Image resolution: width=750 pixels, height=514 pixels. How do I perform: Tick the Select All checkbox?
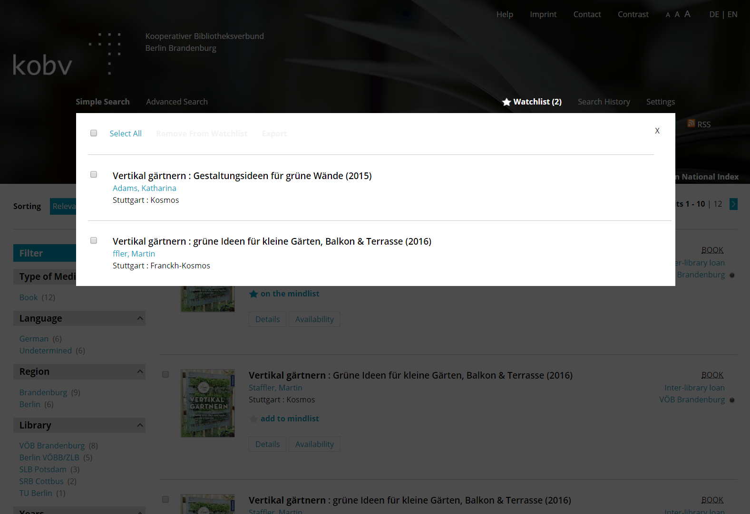[x=94, y=133]
